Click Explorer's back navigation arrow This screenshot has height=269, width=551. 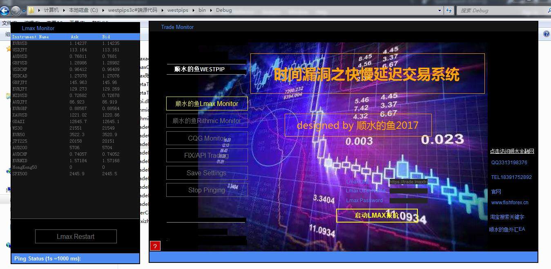[5, 11]
